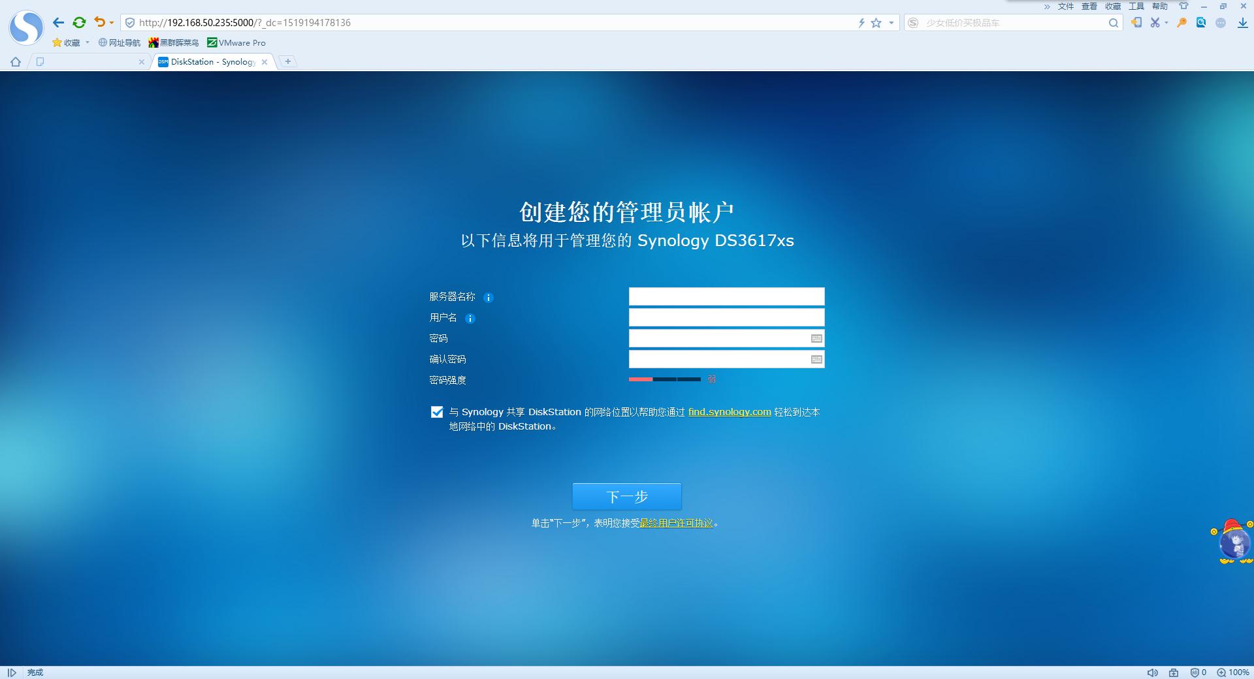Click the page translate/search magnifier icon
1254x679 pixels.
tap(1200, 22)
